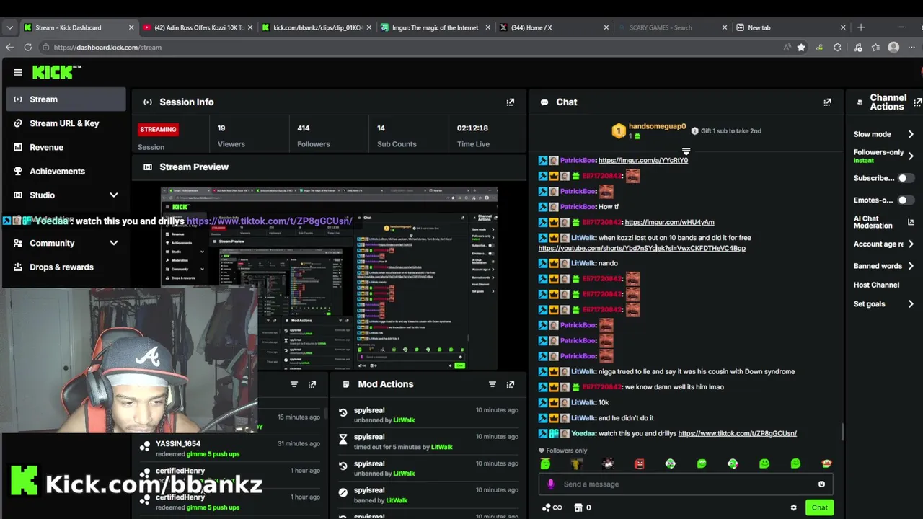Viewport: 923px width, 519px height.
Task: Click spyisreal timed out for 5 minutes entry
Action: (x=428, y=442)
